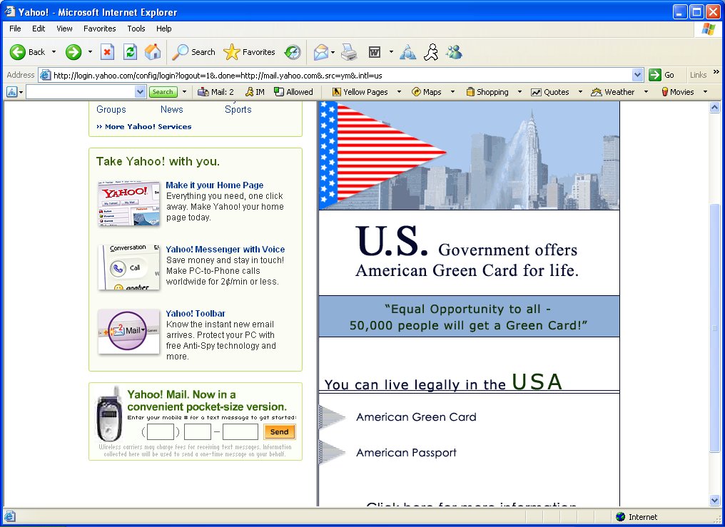Click the vertical scrollbar up arrow

point(714,108)
